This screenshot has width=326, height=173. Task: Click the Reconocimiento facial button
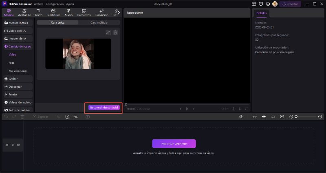(104, 108)
